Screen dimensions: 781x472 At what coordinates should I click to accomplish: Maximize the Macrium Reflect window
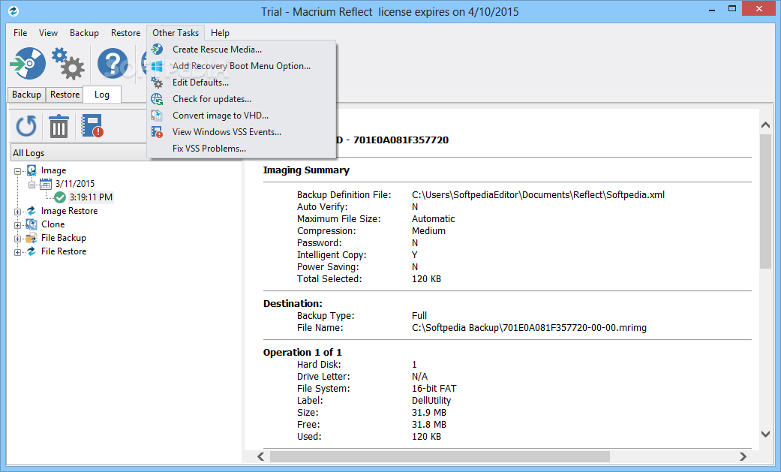731,9
